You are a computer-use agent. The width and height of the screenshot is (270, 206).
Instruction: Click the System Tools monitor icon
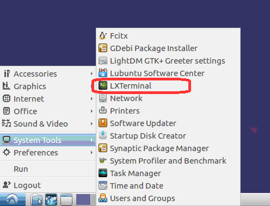[x=7, y=140]
